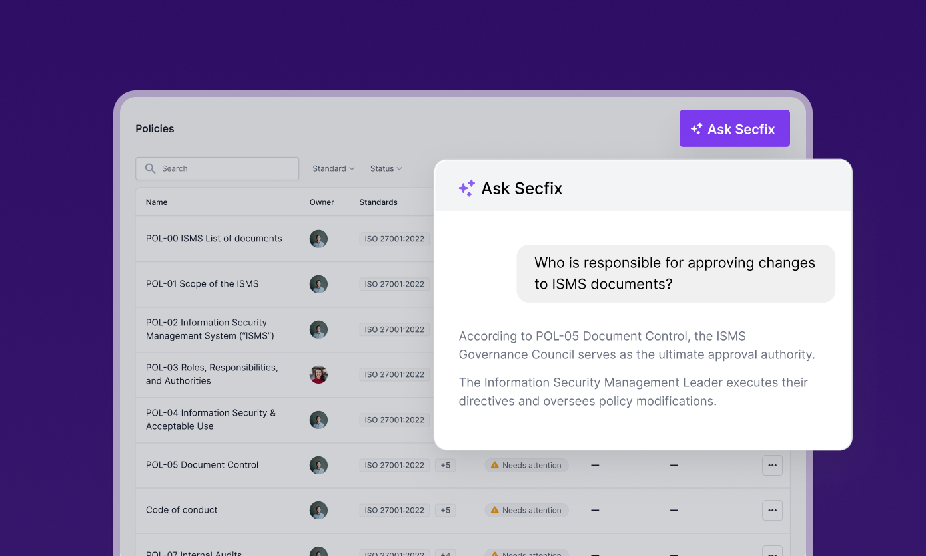Click the Owner column header
The width and height of the screenshot is (926, 556).
click(x=322, y=202)
